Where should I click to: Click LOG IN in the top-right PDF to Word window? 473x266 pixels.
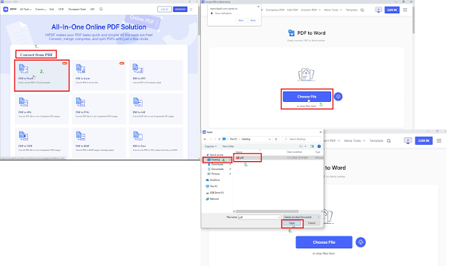click(x=392, y=10)
